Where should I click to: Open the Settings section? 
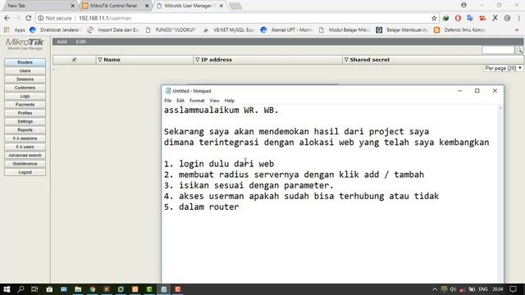click(25, 121)
